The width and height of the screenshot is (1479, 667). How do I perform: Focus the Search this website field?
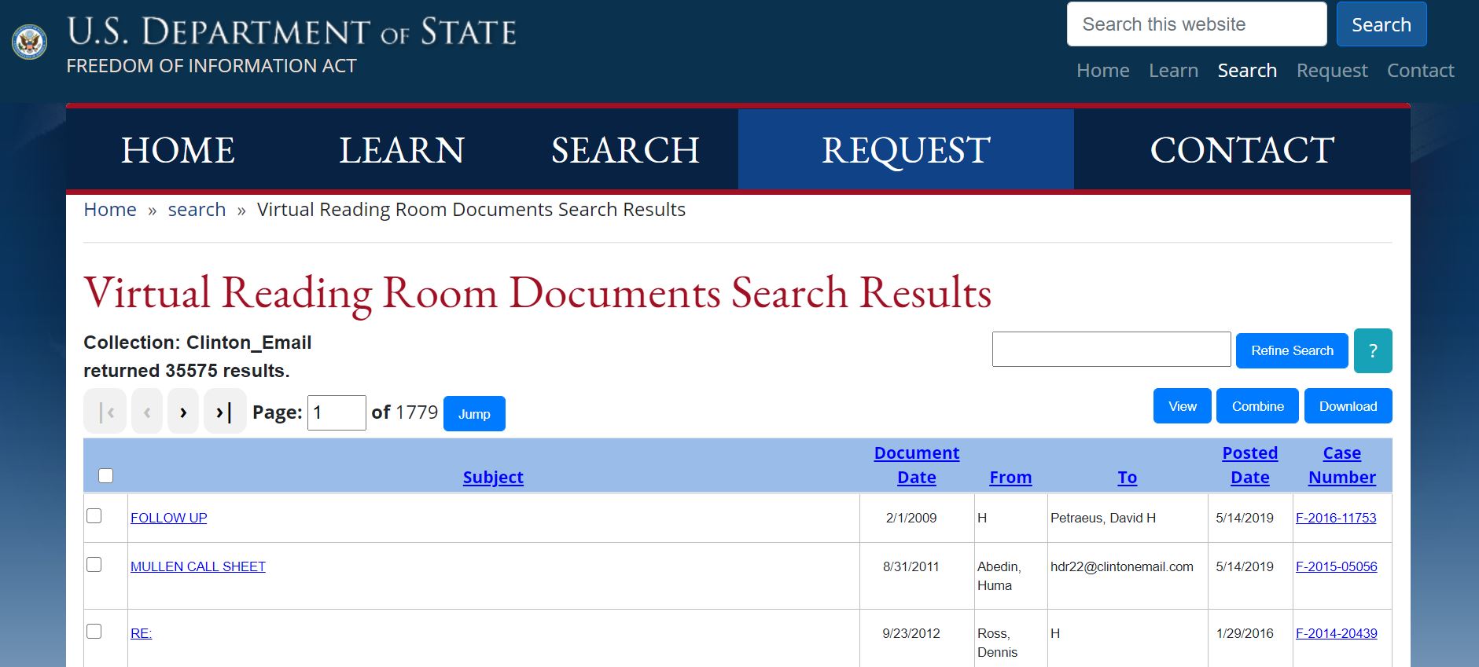(1197, 24)
